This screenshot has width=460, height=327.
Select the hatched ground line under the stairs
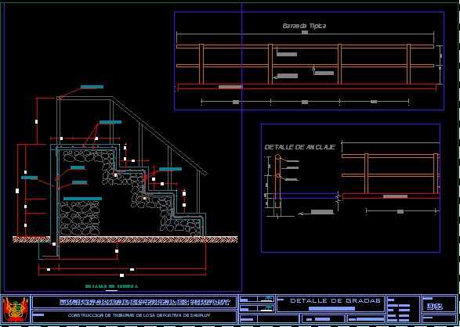125,239
